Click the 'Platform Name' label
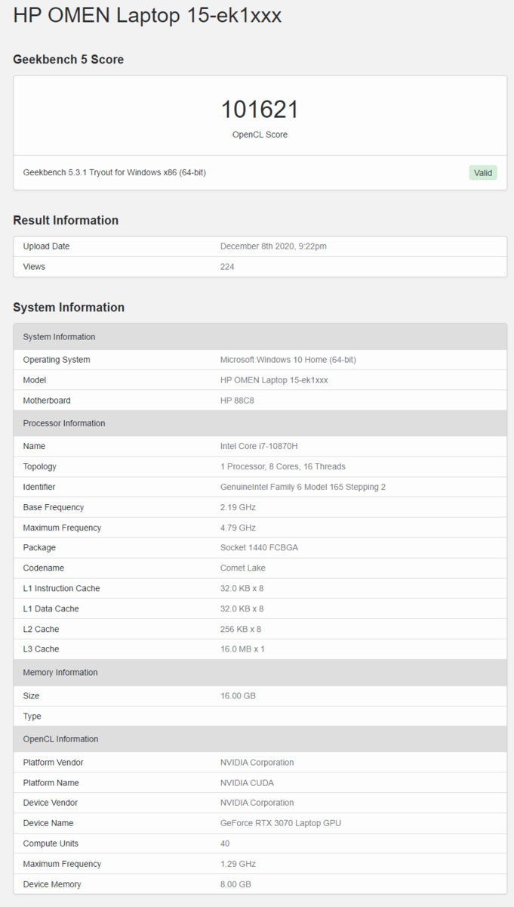514x907 pixels. pos(51,782)
